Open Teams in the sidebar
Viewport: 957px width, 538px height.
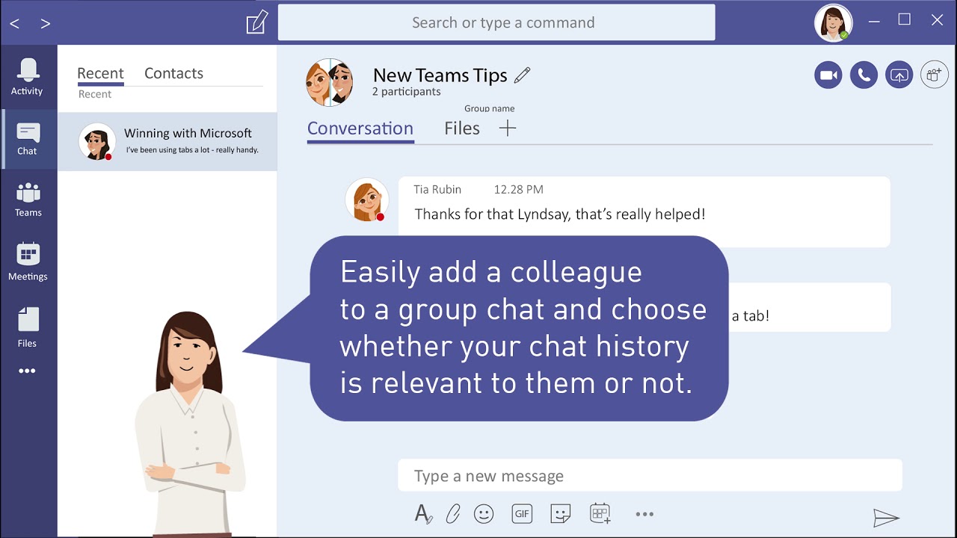click(x=28, y=200)
